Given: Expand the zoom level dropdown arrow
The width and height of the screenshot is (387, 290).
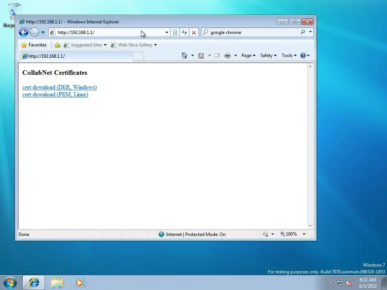Looking at the screenshot, I should tap(304, 234).
